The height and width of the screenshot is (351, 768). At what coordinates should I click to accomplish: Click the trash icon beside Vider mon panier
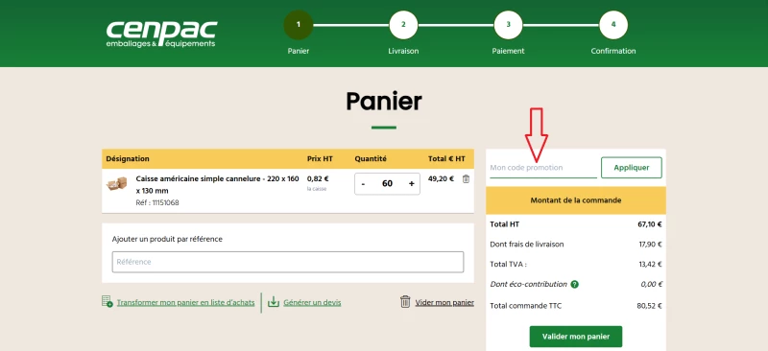(x=405, y=301)
